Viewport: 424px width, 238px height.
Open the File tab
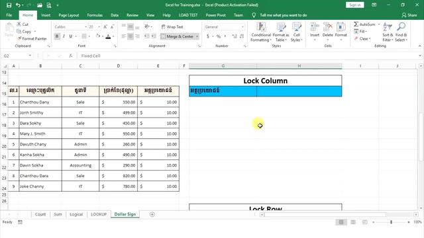[x=9, y=15]
